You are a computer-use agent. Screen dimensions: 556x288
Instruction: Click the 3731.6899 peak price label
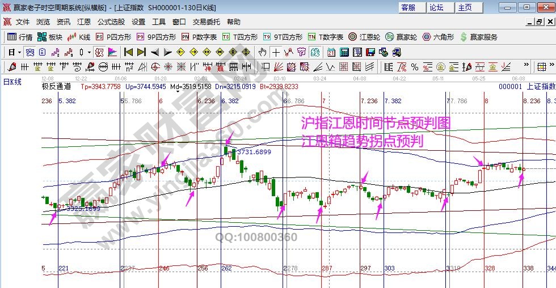pyautogui.click(x=254, y=152)
